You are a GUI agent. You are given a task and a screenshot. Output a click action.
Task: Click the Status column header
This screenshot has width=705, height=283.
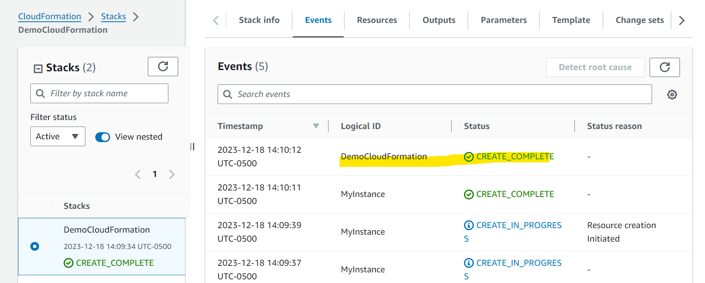[x=477, y=126]
